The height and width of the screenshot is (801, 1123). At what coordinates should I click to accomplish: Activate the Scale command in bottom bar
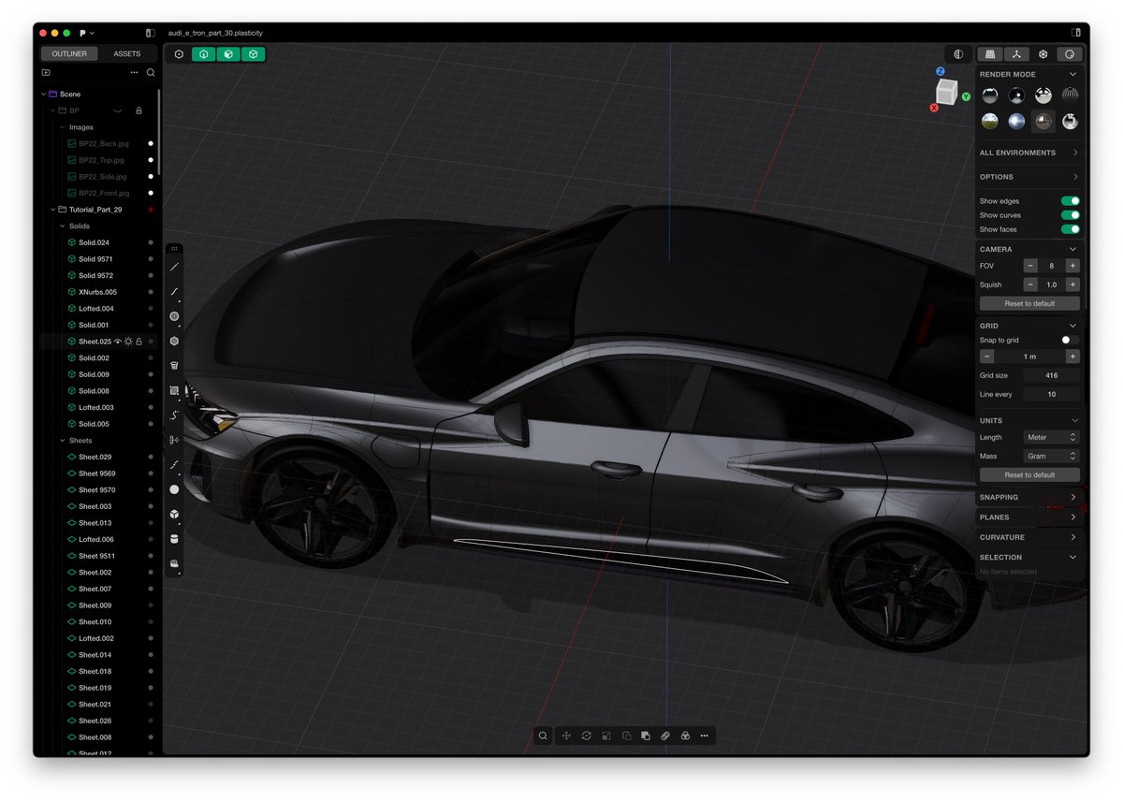(606, 735)
